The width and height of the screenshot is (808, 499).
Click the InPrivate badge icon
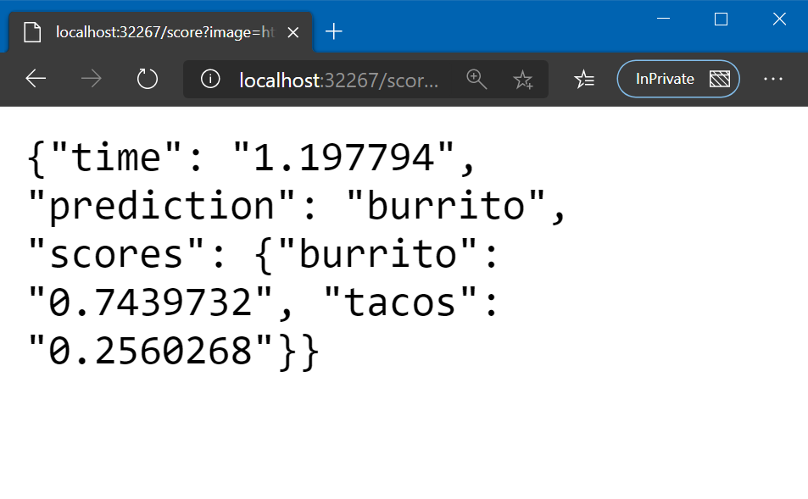click(x=720, y=78)
